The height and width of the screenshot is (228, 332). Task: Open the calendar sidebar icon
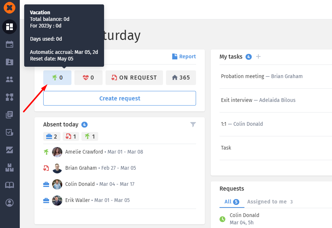click(10, 44)
